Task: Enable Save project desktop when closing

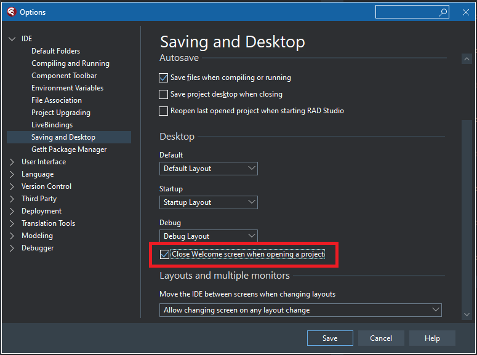Action: (163, 94)
